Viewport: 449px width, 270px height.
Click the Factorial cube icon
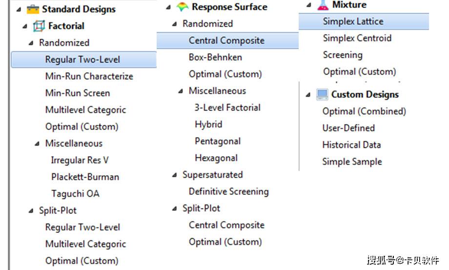tap(39, 26)
